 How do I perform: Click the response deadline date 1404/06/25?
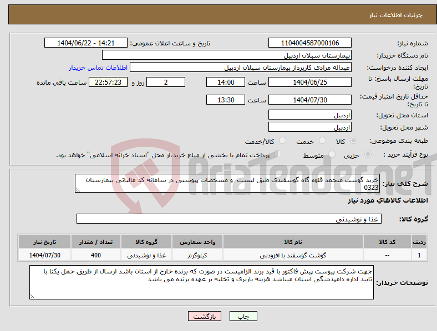pyautogui.click(x=309, y=82)
